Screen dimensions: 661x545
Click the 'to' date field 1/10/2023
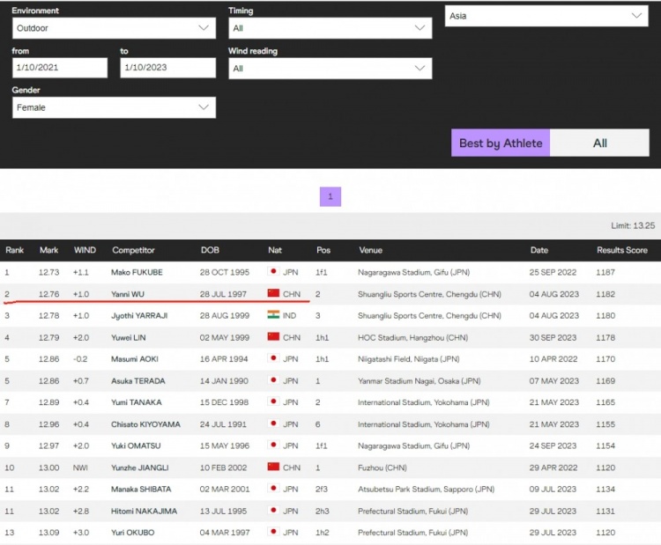pyautogui.click(x=167, y=69)
